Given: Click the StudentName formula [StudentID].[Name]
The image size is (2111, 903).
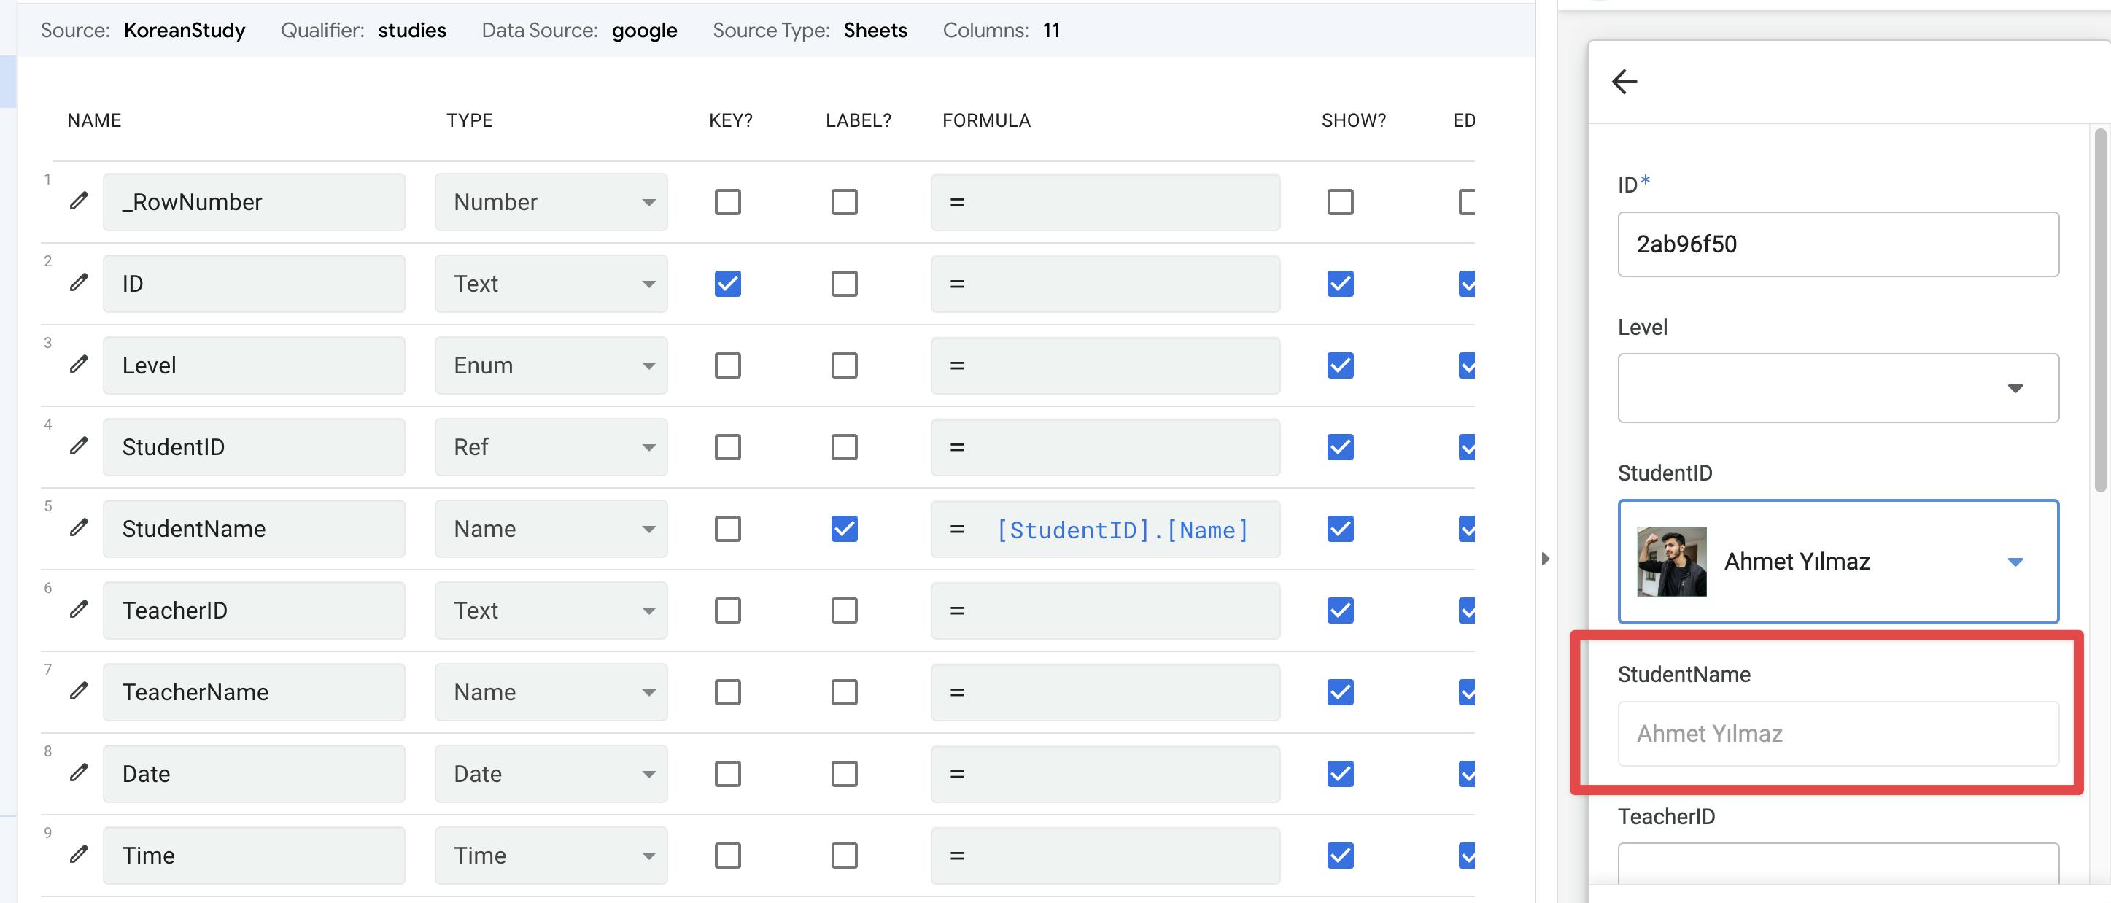Looking at the screenshot, I should [1121, 530].
